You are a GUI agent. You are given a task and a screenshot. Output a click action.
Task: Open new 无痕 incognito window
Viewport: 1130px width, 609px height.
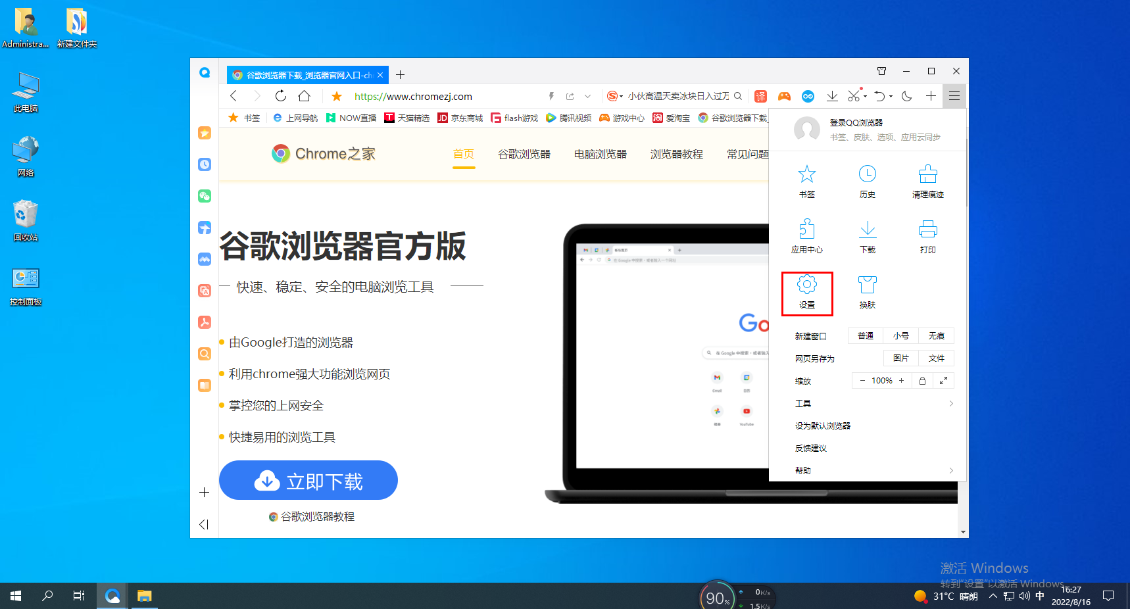937,336
